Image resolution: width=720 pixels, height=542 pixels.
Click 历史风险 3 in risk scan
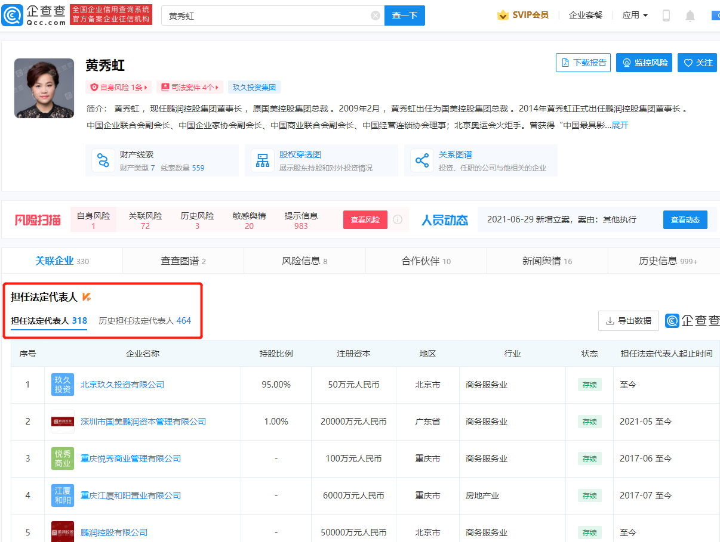pyautogui.click(x=198, y=221)
